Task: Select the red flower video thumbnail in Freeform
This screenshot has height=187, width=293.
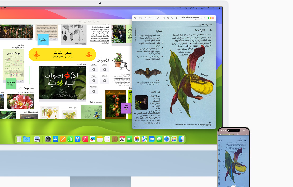Action: 21,101
